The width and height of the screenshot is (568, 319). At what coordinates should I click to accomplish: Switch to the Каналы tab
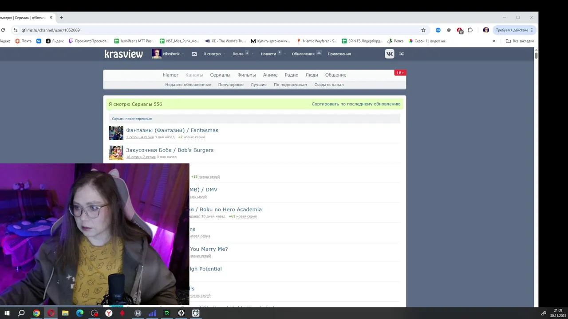point(194,75)
